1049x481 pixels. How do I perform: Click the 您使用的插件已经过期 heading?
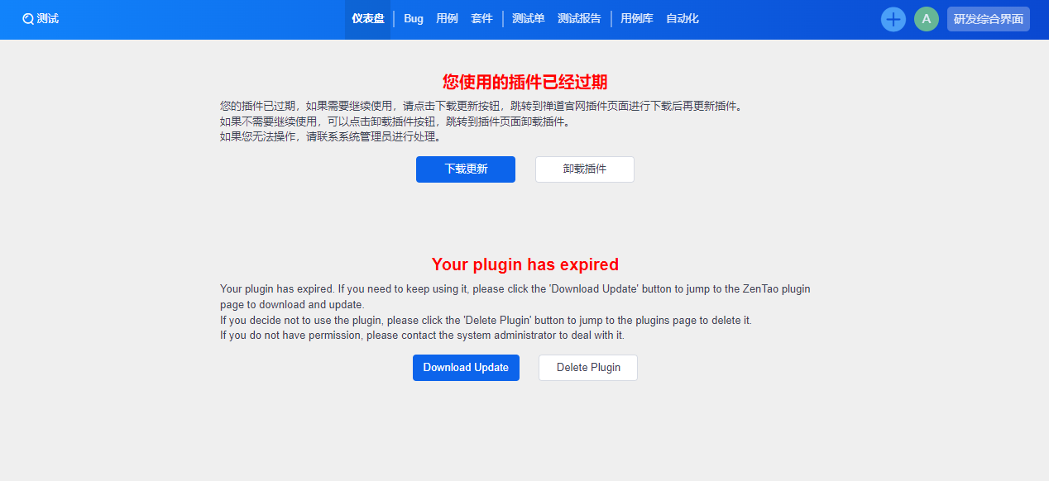(524, 81)
